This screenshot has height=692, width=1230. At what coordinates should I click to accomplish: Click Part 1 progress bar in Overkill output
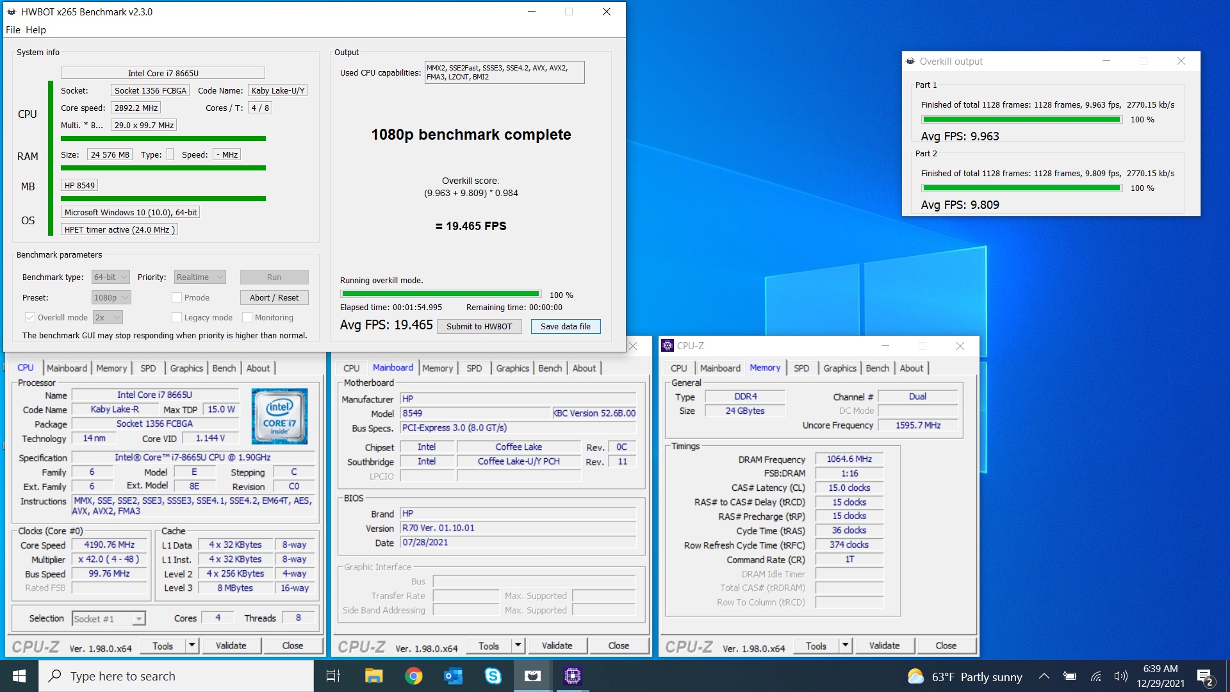point(1022,120)
